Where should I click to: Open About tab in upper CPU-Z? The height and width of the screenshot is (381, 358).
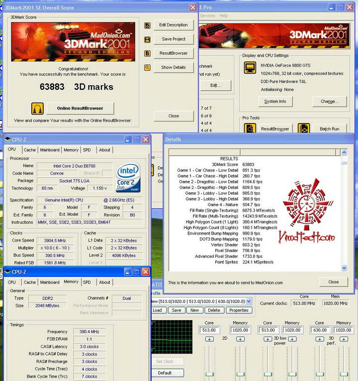pyautogui.click(x=104, y=150)
